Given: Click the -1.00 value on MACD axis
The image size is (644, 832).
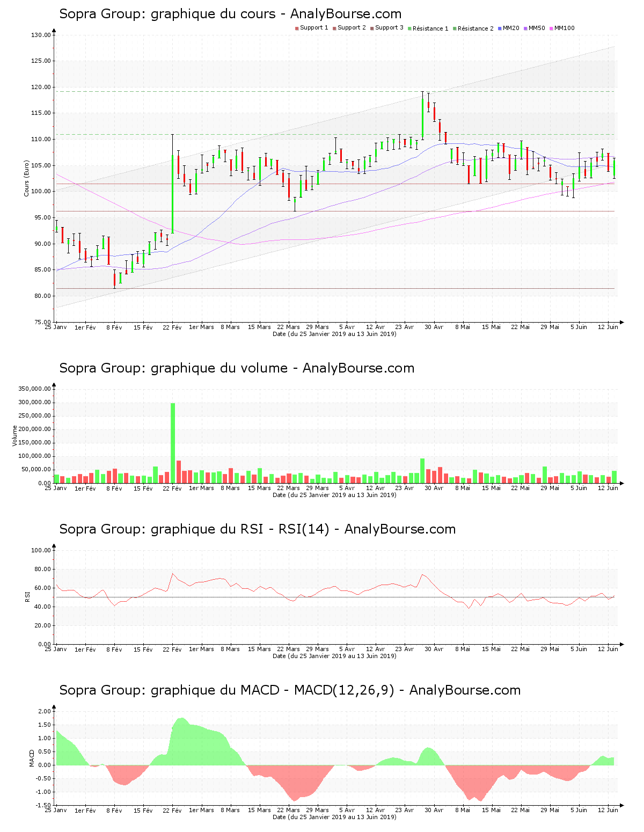Looking at the screenshot, I should 43,792.
